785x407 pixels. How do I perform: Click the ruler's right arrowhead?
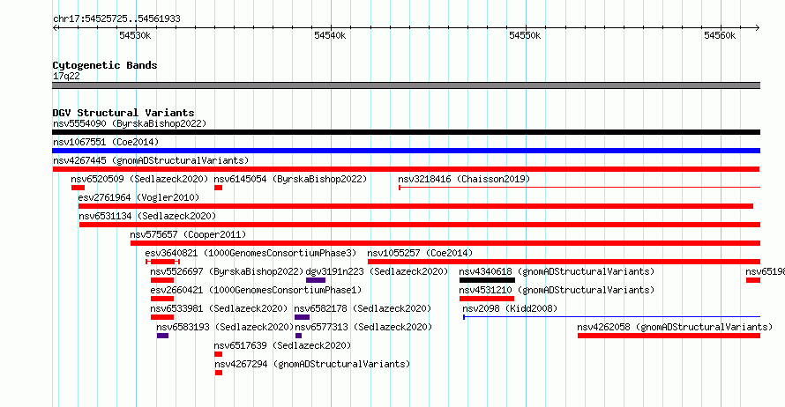pyautogui.click(x=757, y=27)
